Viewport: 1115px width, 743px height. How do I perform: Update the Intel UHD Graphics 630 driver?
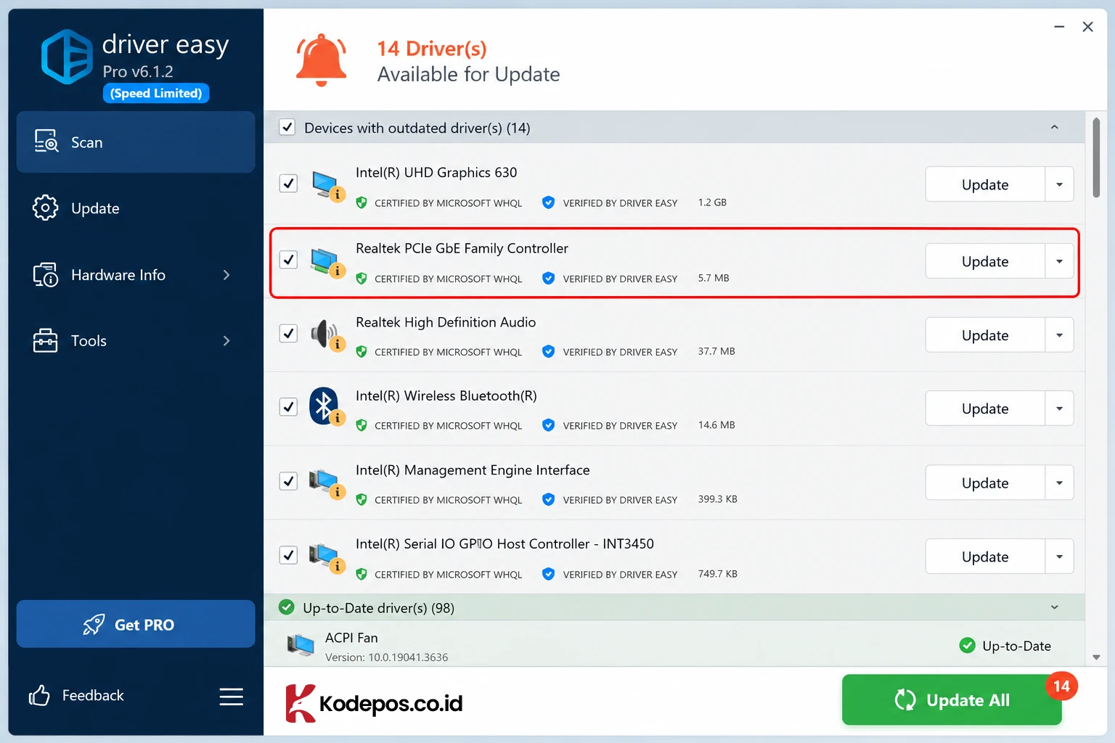click(x=985, y=184)
